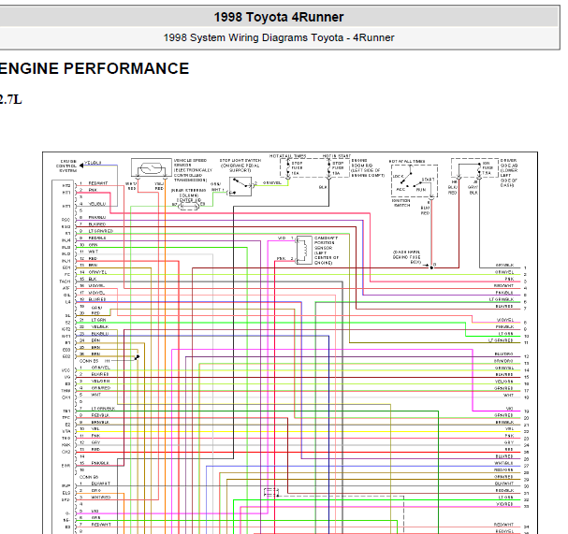Image resolution: width=568 pixels, height=534 pixels.
Task: Click the center J/B connector symbol
Action: 189,207
